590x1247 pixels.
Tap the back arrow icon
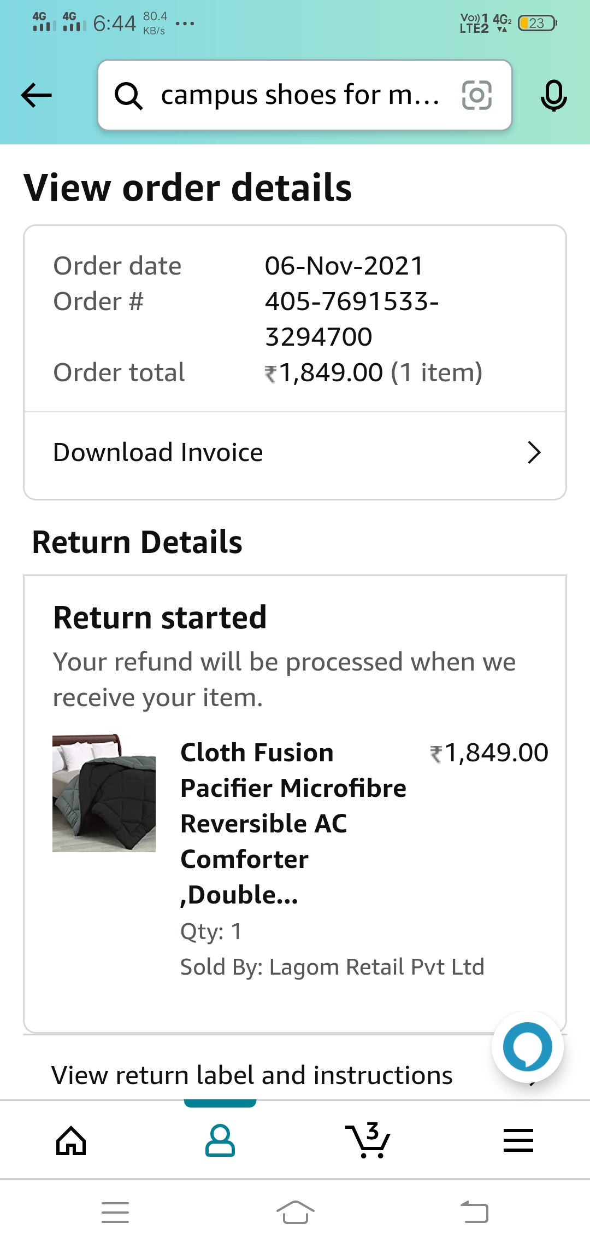tap(36, 95)
